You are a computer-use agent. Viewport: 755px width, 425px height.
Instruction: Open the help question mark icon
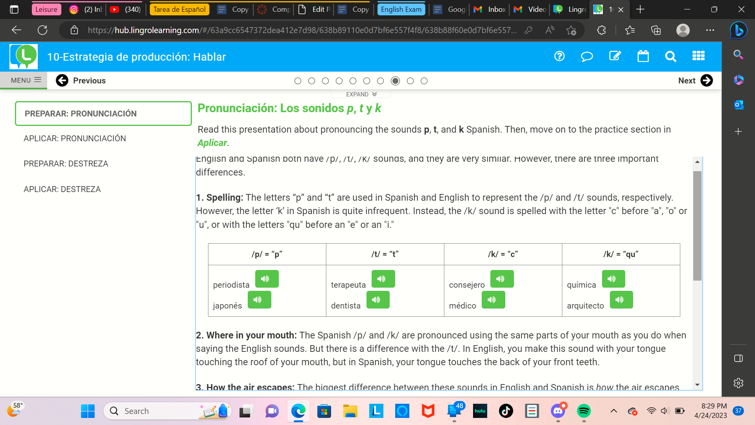559,56
